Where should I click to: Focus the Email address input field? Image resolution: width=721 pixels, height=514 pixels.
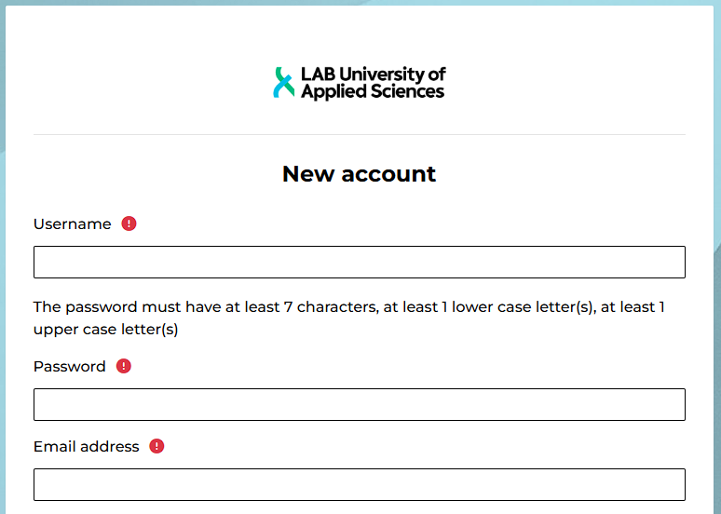click(x=360, y=485)
